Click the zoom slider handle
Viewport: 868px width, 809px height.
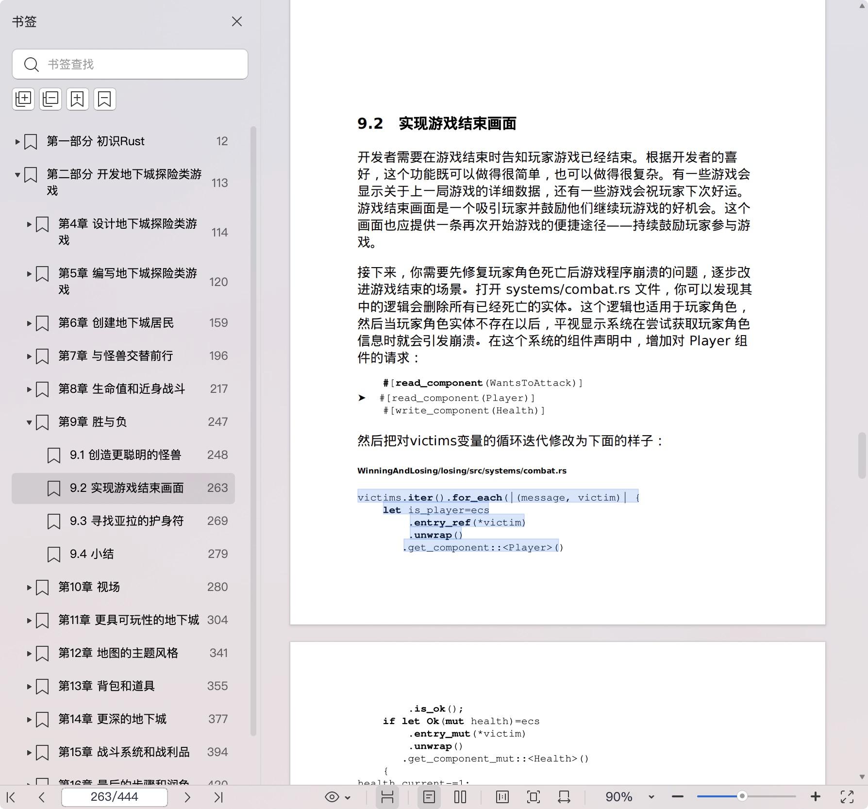coord(742,796)
